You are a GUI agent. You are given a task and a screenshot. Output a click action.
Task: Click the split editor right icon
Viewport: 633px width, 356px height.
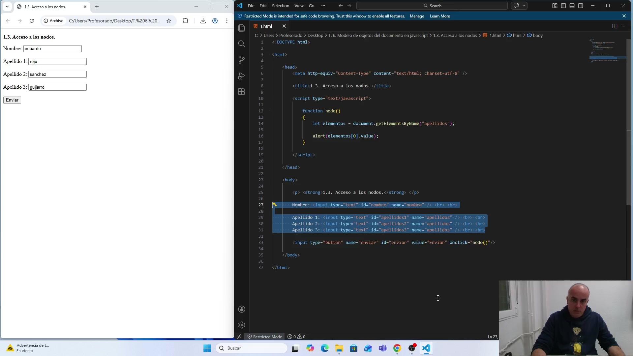tap(615, 26)
